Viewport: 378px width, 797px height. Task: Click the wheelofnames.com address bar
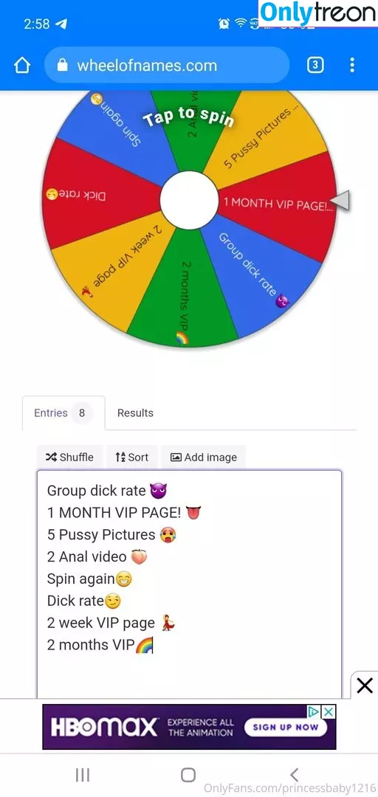coord(167,65)
